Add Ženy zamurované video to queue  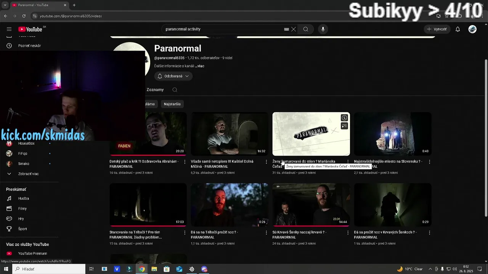[344, 126]
